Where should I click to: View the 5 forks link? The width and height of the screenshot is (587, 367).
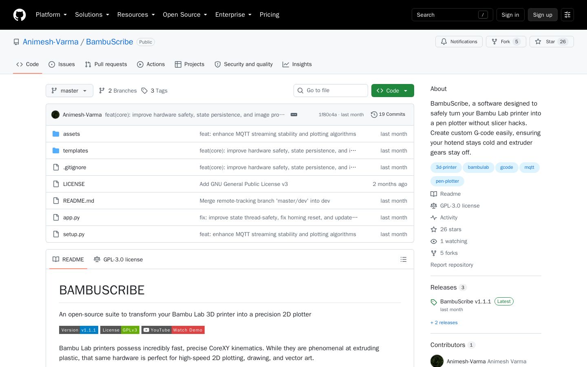click(x=444, y=253)
